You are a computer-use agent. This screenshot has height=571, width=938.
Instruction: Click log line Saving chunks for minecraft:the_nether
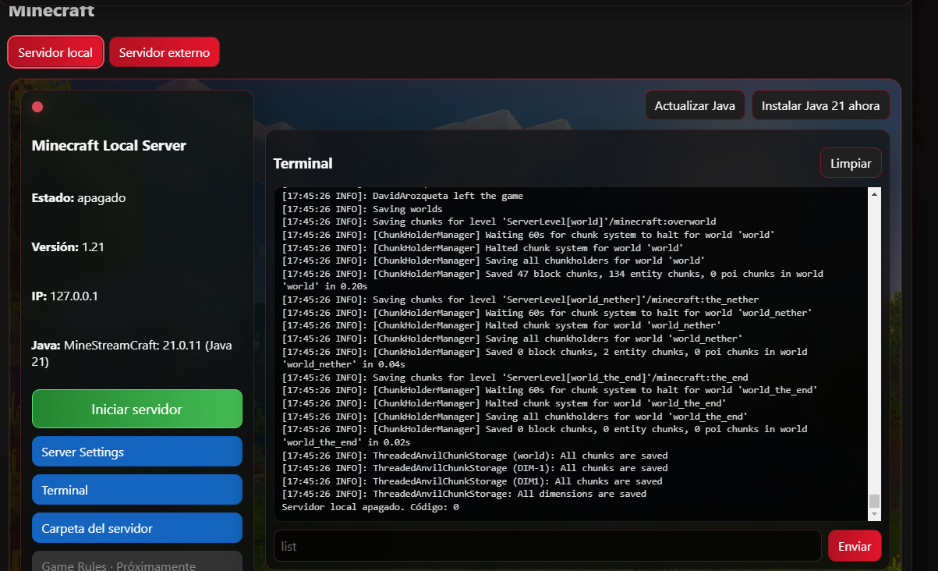520,300
